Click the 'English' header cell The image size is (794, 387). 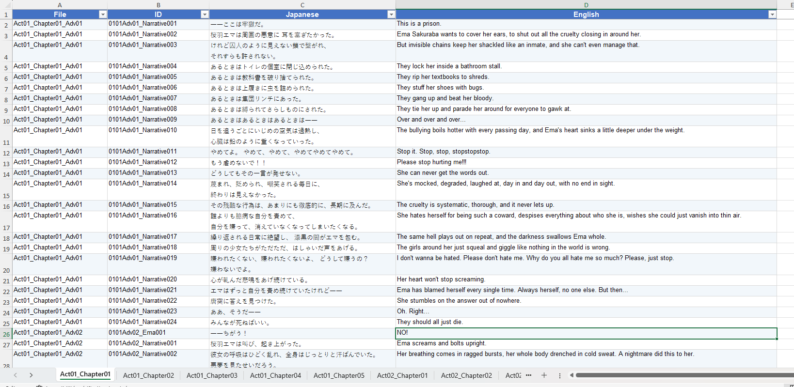(x=586, y=15)
